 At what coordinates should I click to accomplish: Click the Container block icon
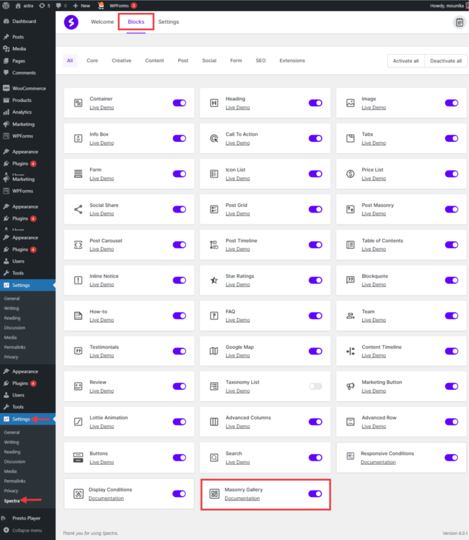tap(78, 103)
